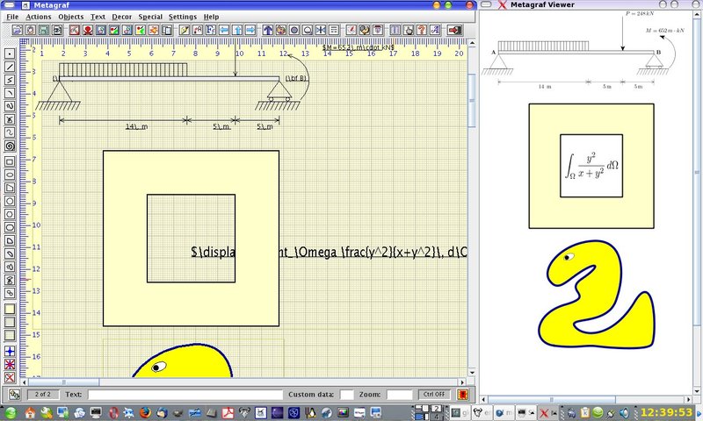Open the Objects menu
The height and width of the screenshot is (421, 703).
[71, 17]
